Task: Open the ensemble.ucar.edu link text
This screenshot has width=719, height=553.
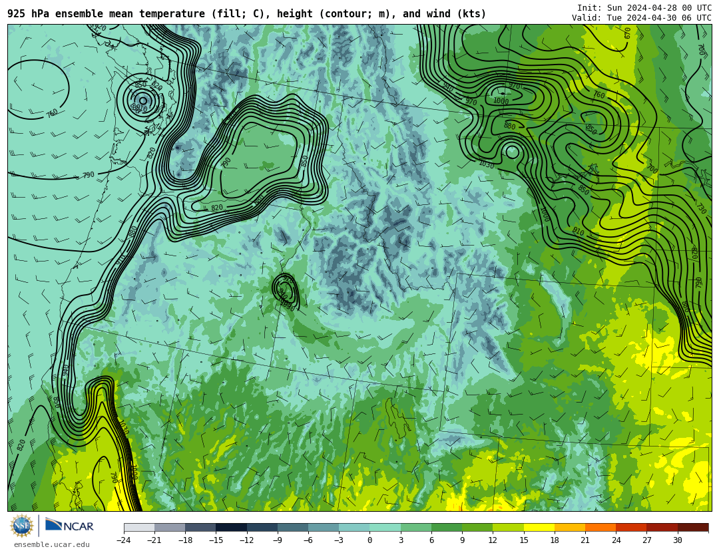Action: tap(52, 544)
